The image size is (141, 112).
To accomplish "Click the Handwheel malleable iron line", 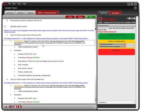I will [34, 76].
